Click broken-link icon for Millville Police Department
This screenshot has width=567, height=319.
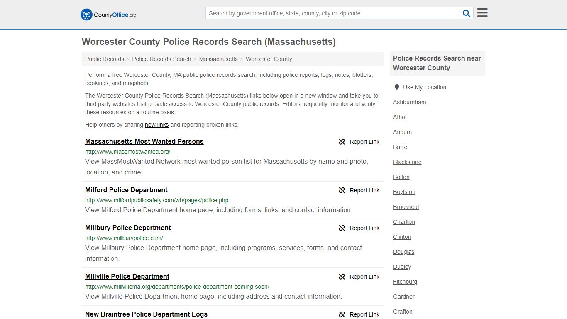click(x=342, y=277)
